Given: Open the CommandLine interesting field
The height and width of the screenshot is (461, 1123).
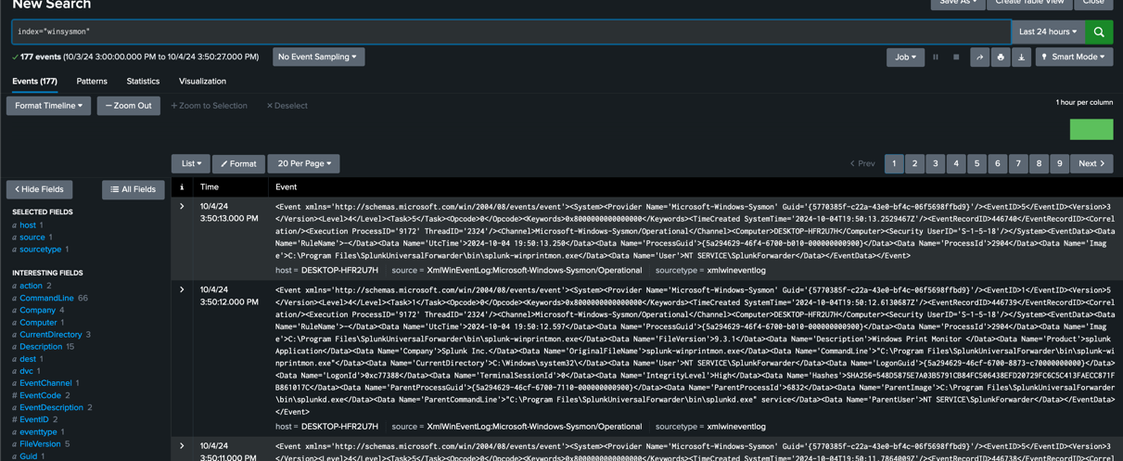Looking at the screenshot, I should tap(46, 298).
